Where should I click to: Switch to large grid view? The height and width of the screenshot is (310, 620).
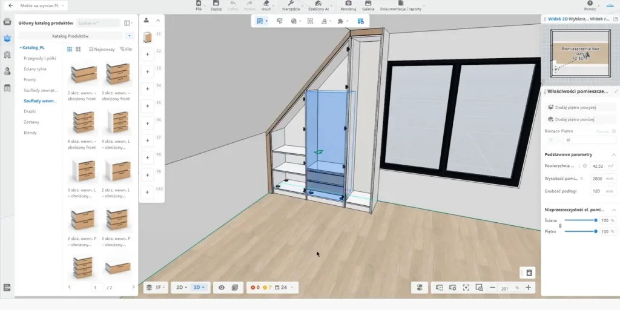[78, 50]
